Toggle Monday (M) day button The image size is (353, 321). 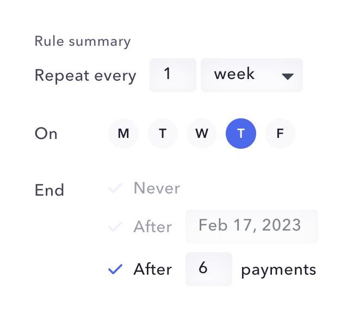click(123, 134)
